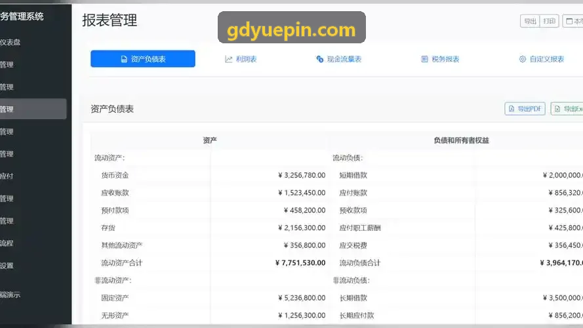The height and width of the screenshot is (328, 583).
Task: Click the total ¥ 7,751,530.00
Action: (x=300, y=262)
